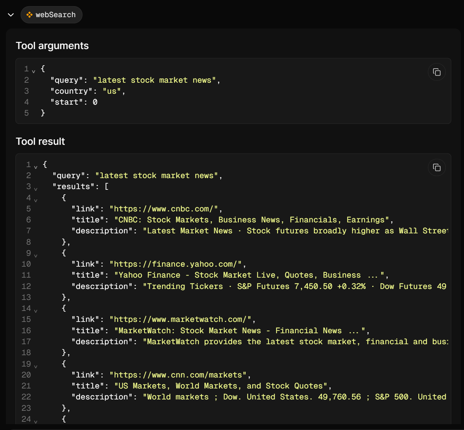The width and height of the screenshot is (464, 430).
Task: Click the query value in Tool result
Action: (156, 175)
